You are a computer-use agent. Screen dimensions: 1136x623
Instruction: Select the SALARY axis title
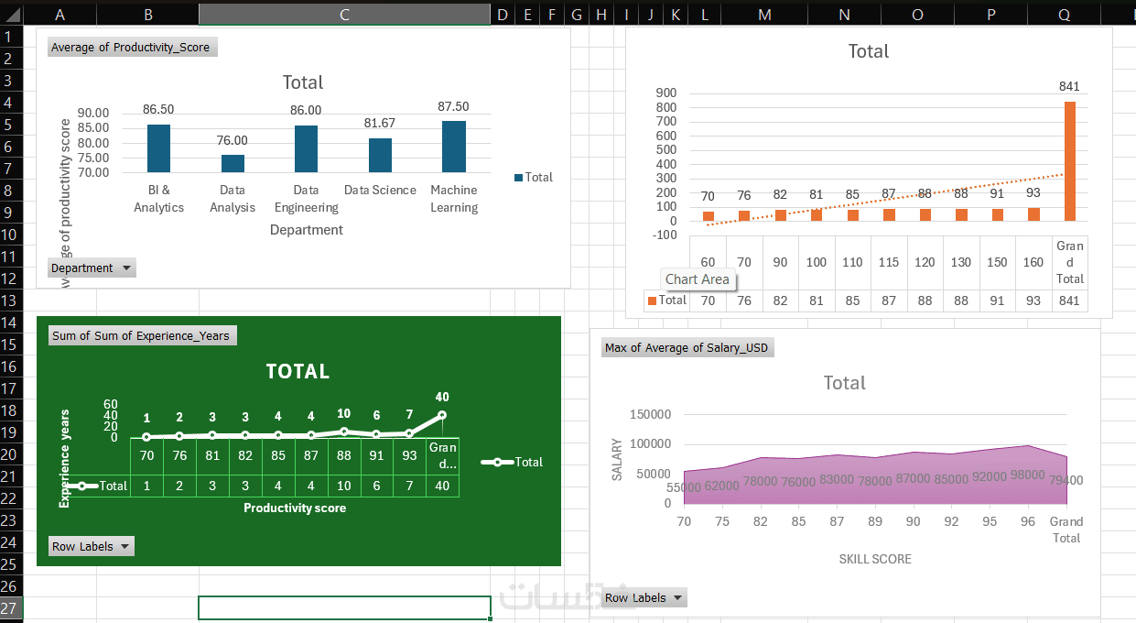tap(617, 460)
